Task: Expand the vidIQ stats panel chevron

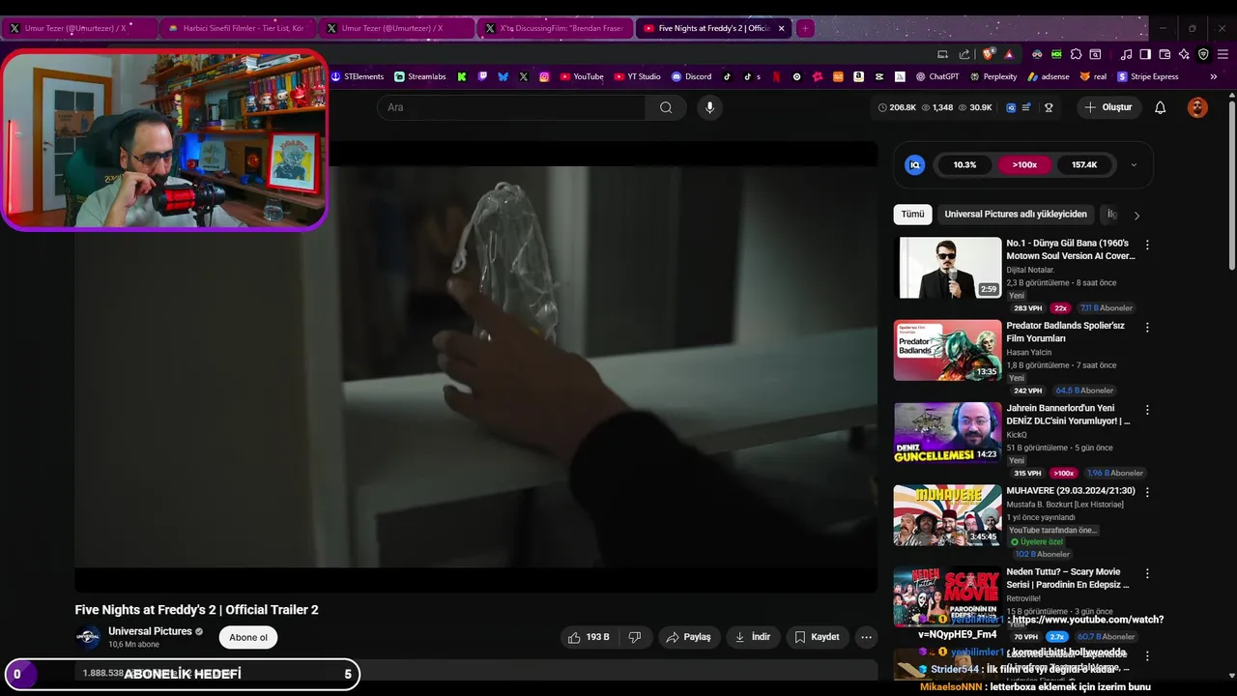Action: coord(1134,165)
